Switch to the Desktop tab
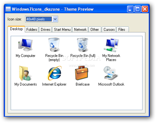The width and height of the screenshot is (156, 123). [16, 29]
